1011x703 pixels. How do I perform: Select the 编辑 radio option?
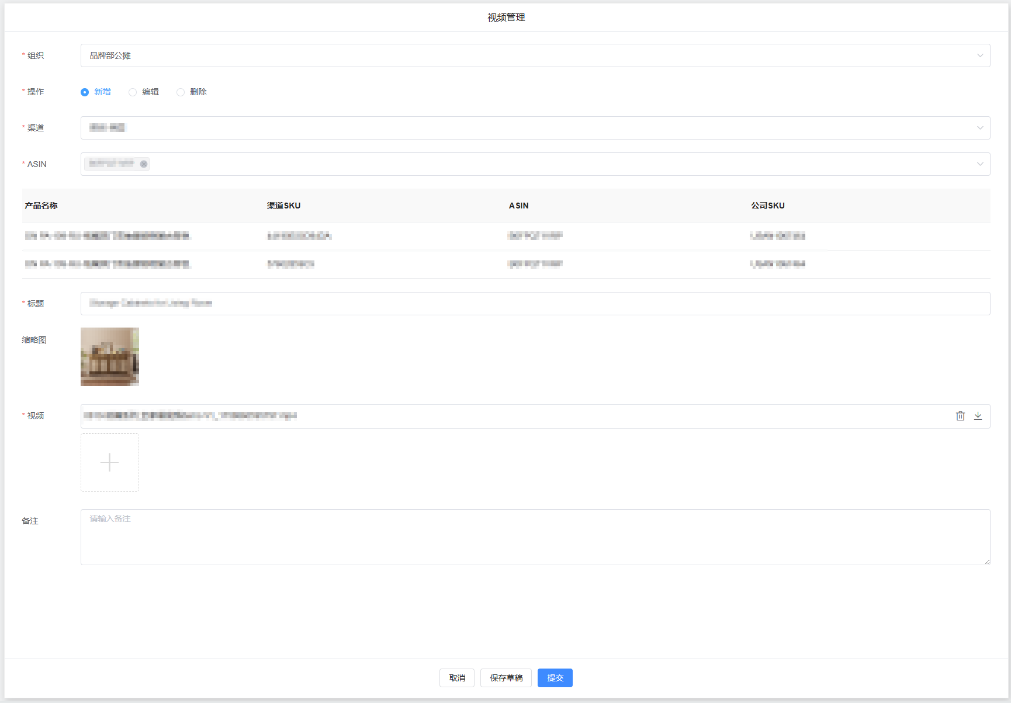click(133, 92)
